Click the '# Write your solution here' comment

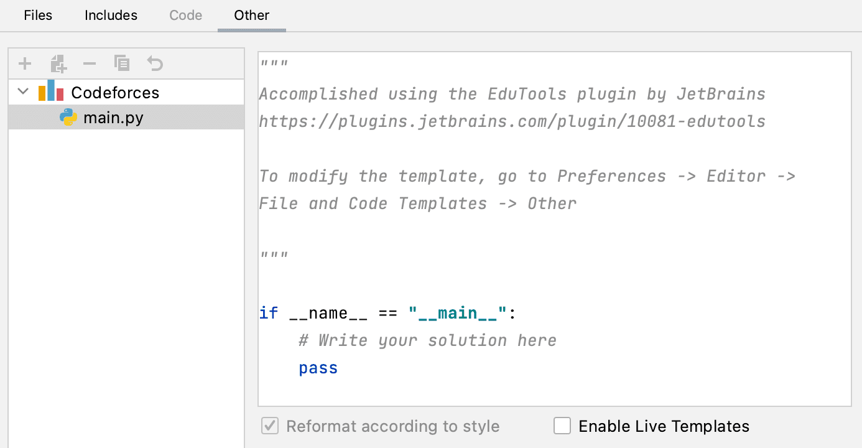tap(428, 340)
